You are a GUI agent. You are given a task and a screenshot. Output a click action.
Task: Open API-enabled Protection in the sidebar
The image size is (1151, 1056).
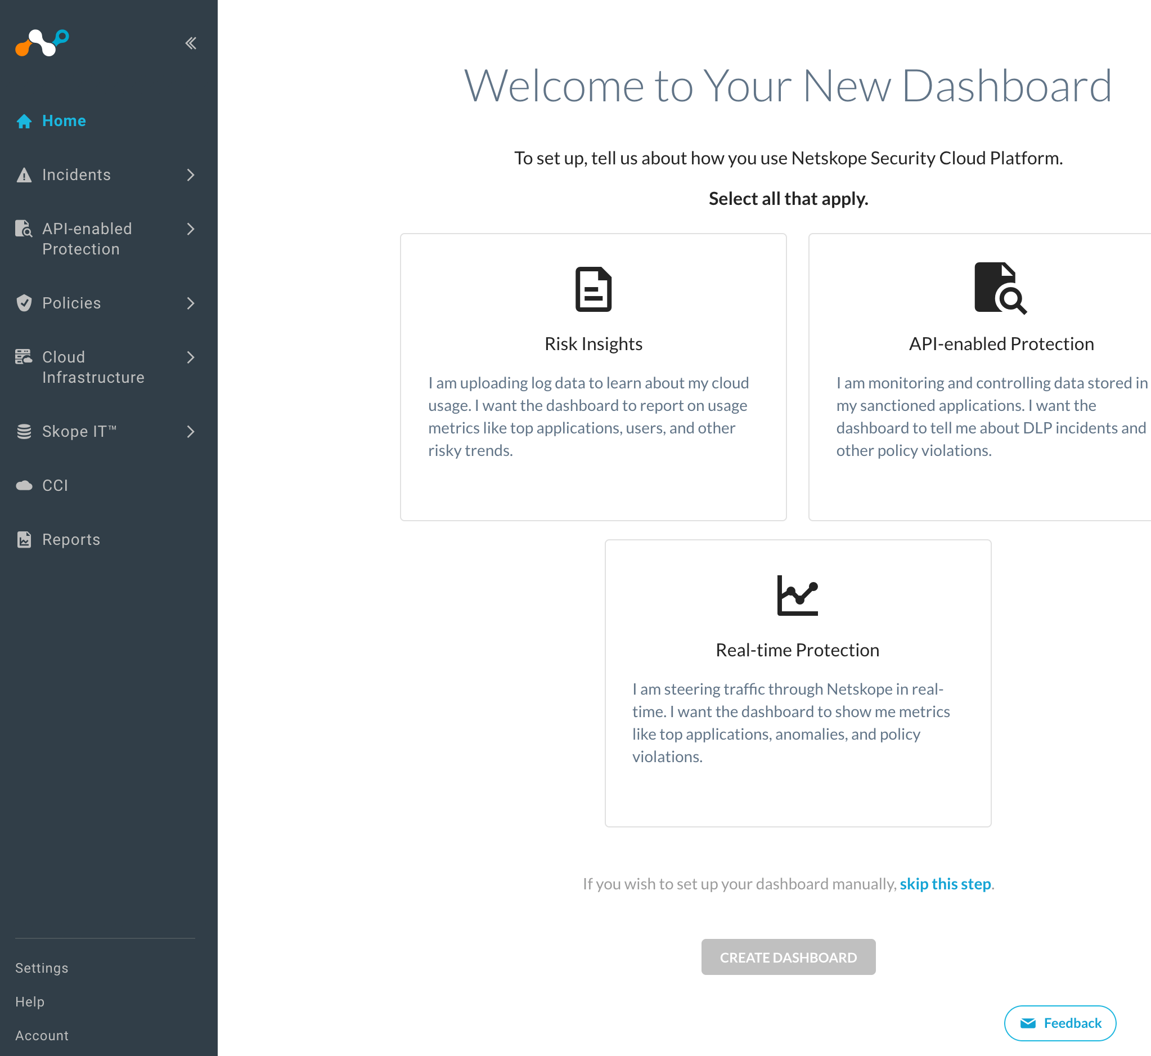point(87,239)
